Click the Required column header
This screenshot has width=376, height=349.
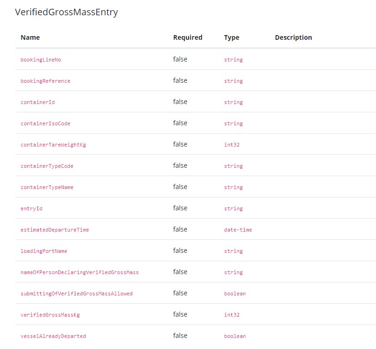(x=188, y=37)
